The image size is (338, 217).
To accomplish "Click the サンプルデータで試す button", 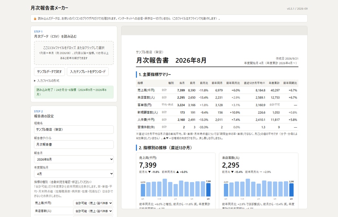I will pyautogui.click(x=50, y=72).
